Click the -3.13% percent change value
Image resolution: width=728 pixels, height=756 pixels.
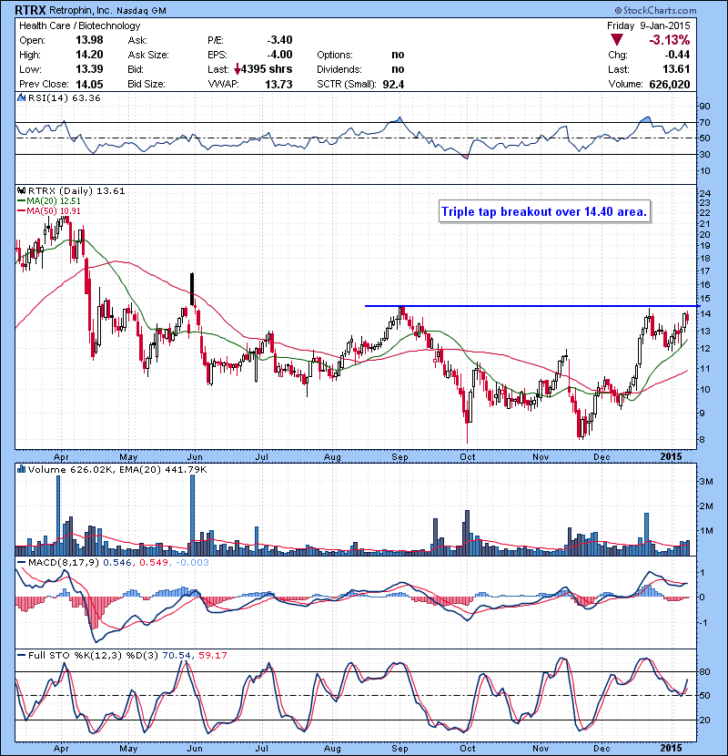669,39
